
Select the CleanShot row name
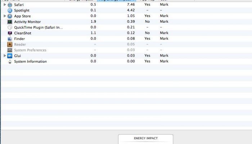22,33
